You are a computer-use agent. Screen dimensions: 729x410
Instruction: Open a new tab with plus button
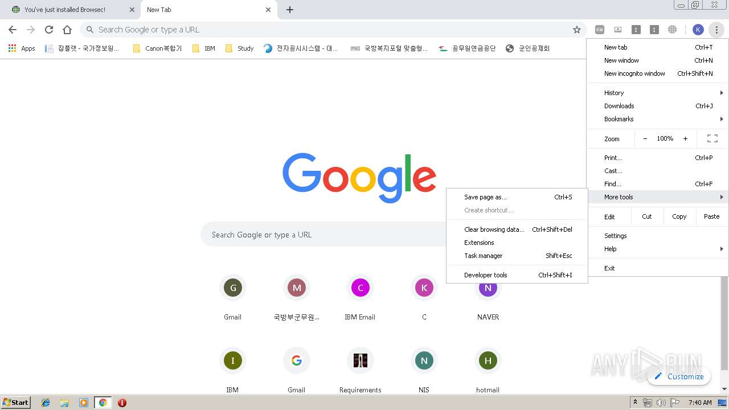pos(290,10)
